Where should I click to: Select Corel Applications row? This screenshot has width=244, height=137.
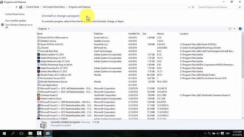(x=136, y=85)
